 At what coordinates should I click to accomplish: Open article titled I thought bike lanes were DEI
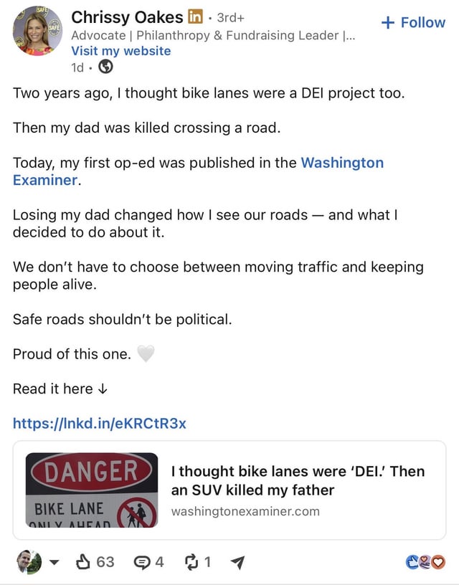[x=298, y=480]
